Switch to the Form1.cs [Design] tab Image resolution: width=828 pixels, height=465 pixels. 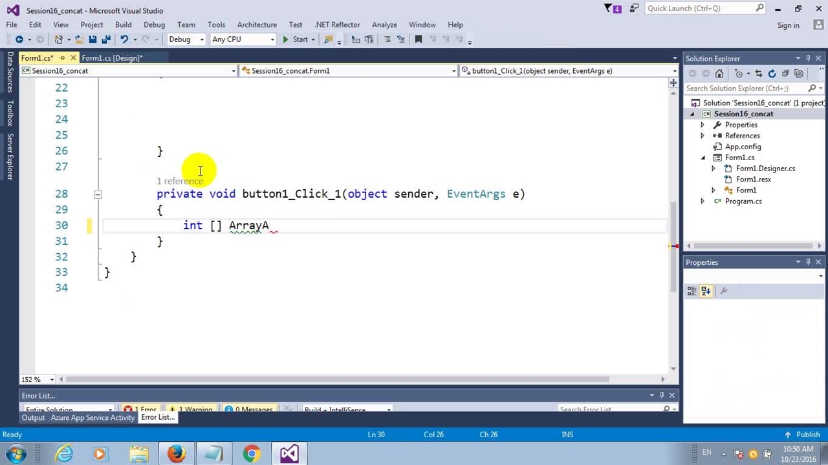coord(111,58)
